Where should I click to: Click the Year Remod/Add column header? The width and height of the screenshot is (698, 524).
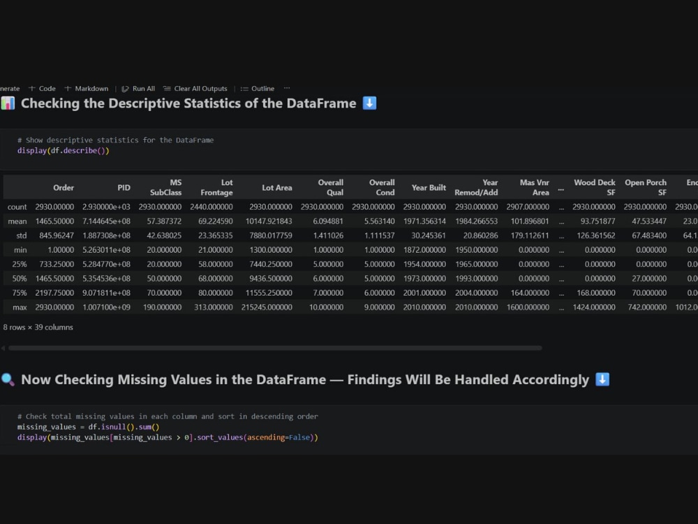tap(476, 187)
